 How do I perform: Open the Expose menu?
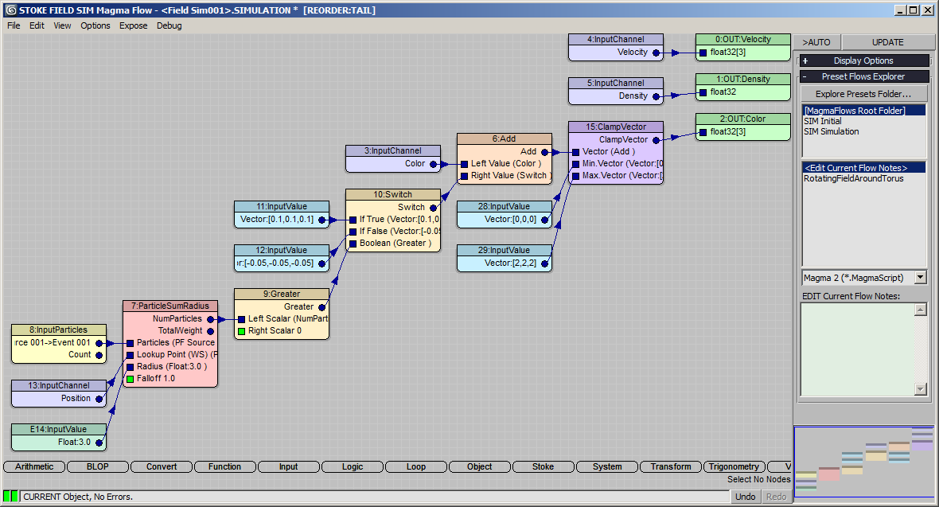pos(133,25)
